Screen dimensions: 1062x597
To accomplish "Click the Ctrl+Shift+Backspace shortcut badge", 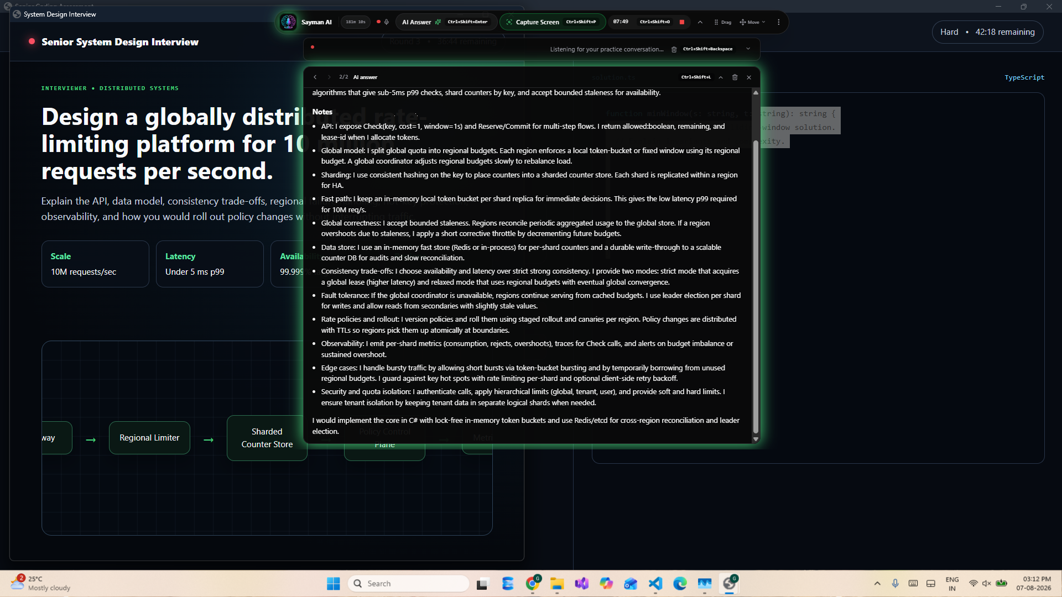I will [707, 49].
